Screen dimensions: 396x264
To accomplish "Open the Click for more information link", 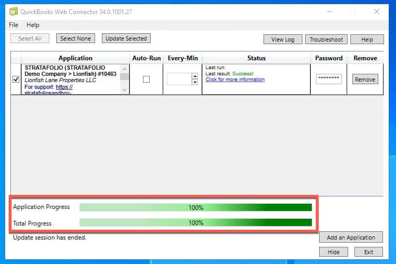I will (235, 80).
